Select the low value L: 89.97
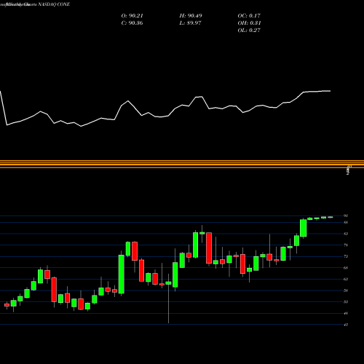This screenshot has height=364, width=364. 190,23
